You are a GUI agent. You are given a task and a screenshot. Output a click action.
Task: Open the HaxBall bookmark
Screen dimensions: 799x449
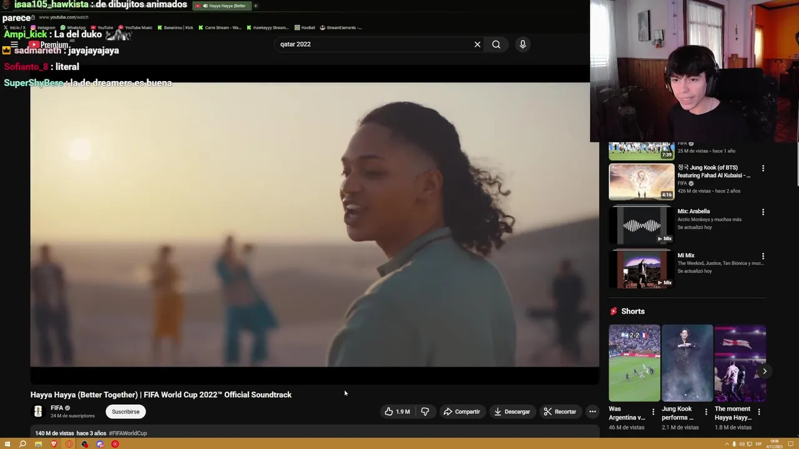point(306,27)
